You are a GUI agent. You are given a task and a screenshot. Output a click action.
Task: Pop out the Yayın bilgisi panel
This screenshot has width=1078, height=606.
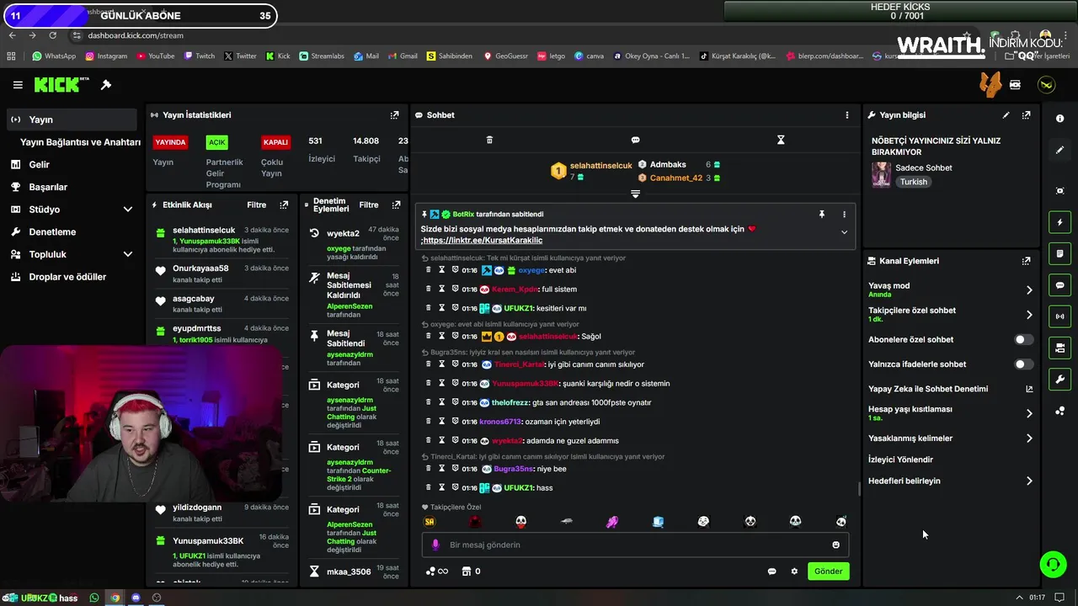tap(1026, 115)
